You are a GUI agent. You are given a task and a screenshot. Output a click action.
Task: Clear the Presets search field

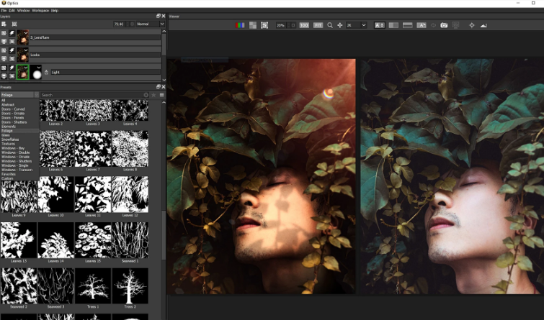pos(146,95)
